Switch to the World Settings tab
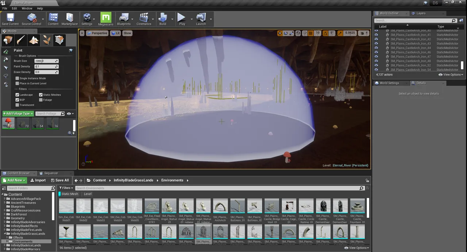Image resolution: width=467 pixels, height=252 pixels. [x=389, y=83]
